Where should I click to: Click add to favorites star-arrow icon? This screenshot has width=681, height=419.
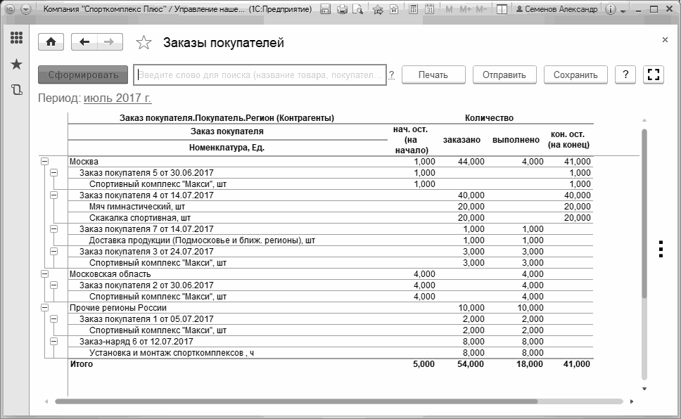pyautogui.click(x=377, y=9)
